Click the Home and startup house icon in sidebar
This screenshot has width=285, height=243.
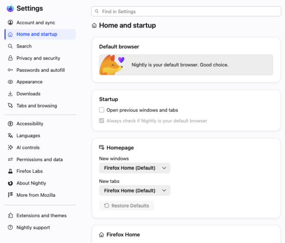click(10, 34)
